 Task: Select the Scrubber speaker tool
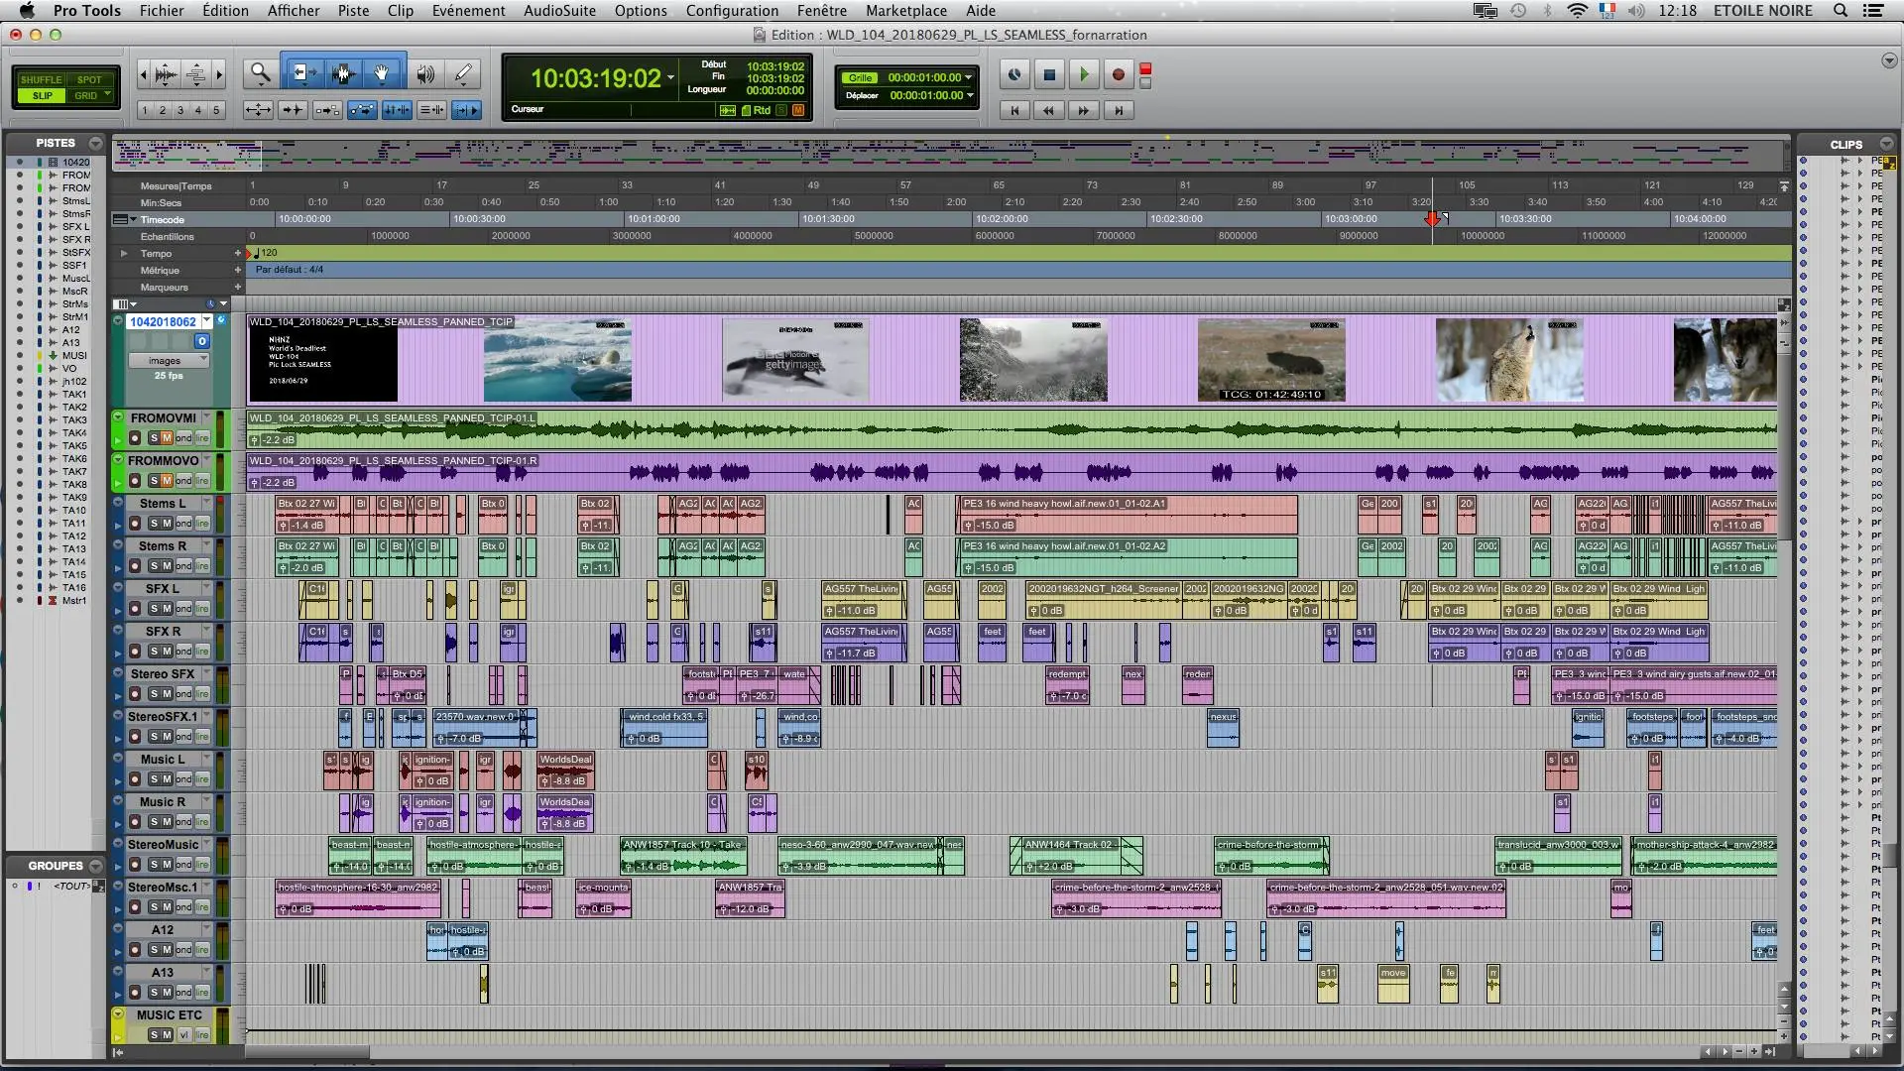(424, 73)
